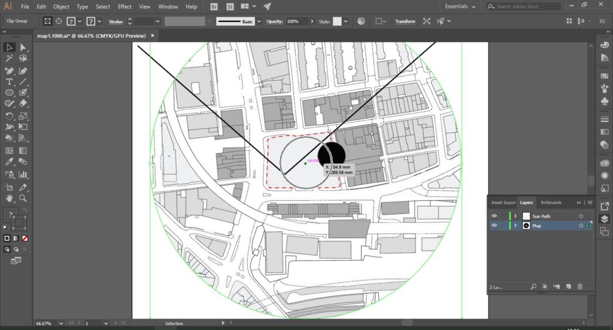Viewport: 613px width, 330px height.
Task: Choose the Blend tool
Action: coord(23,161)
